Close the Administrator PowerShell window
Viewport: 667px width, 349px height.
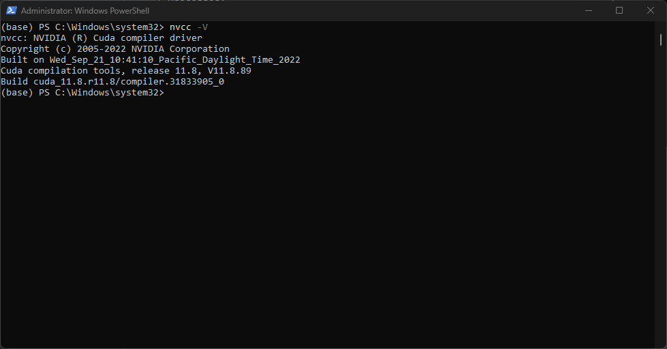(651, 11)
